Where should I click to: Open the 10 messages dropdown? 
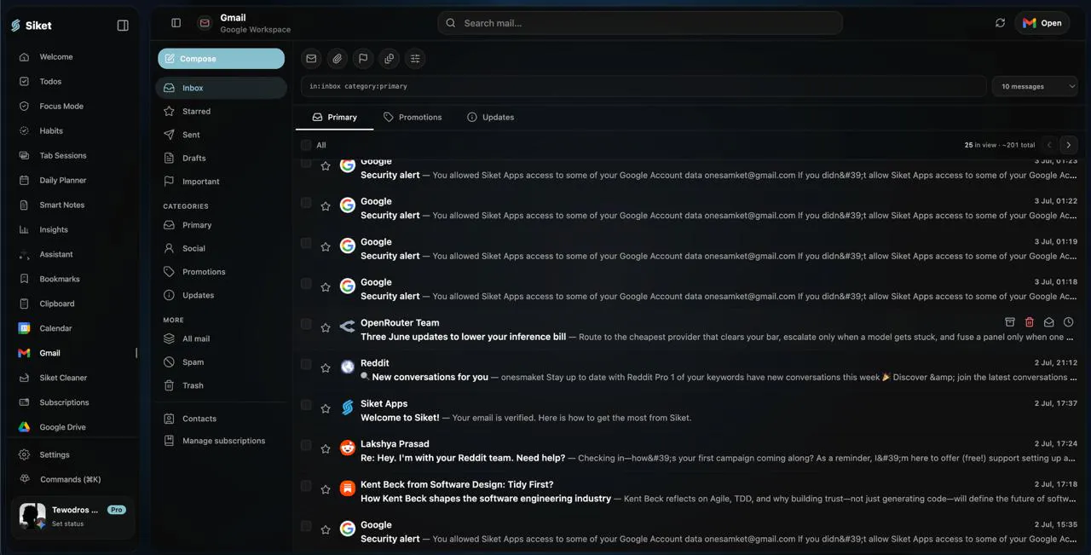[x=1036, y=86]
